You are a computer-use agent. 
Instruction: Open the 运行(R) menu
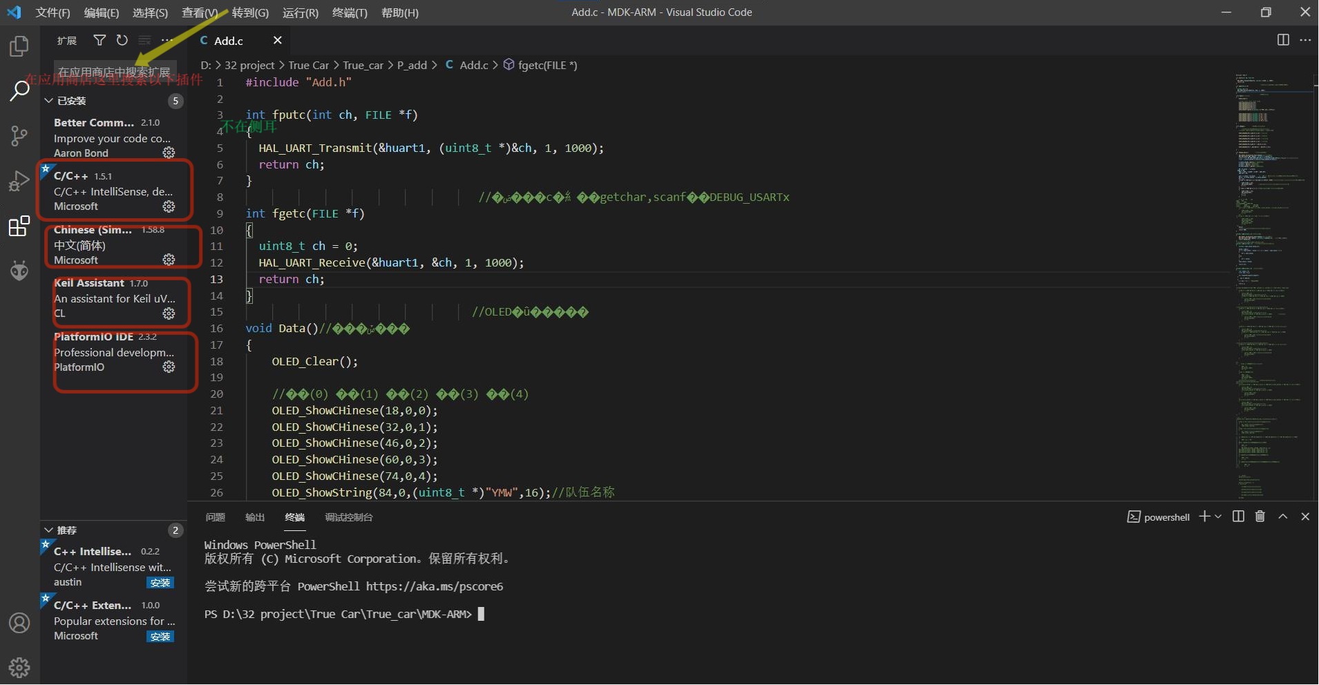(x=301, y=12)
